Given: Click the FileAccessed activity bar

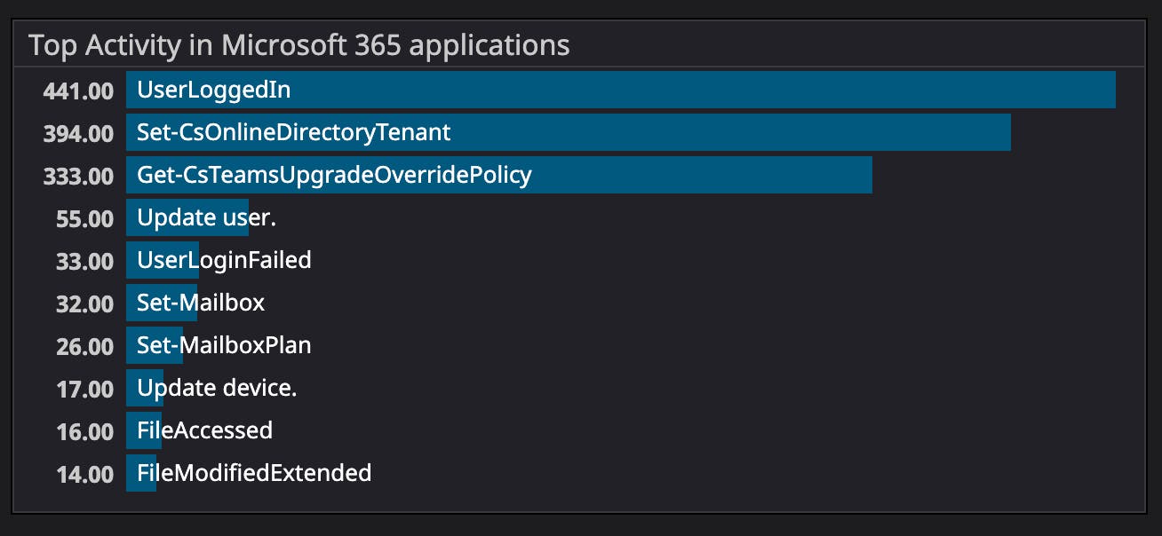Looking at the screenshot, I should pos(144,430).
